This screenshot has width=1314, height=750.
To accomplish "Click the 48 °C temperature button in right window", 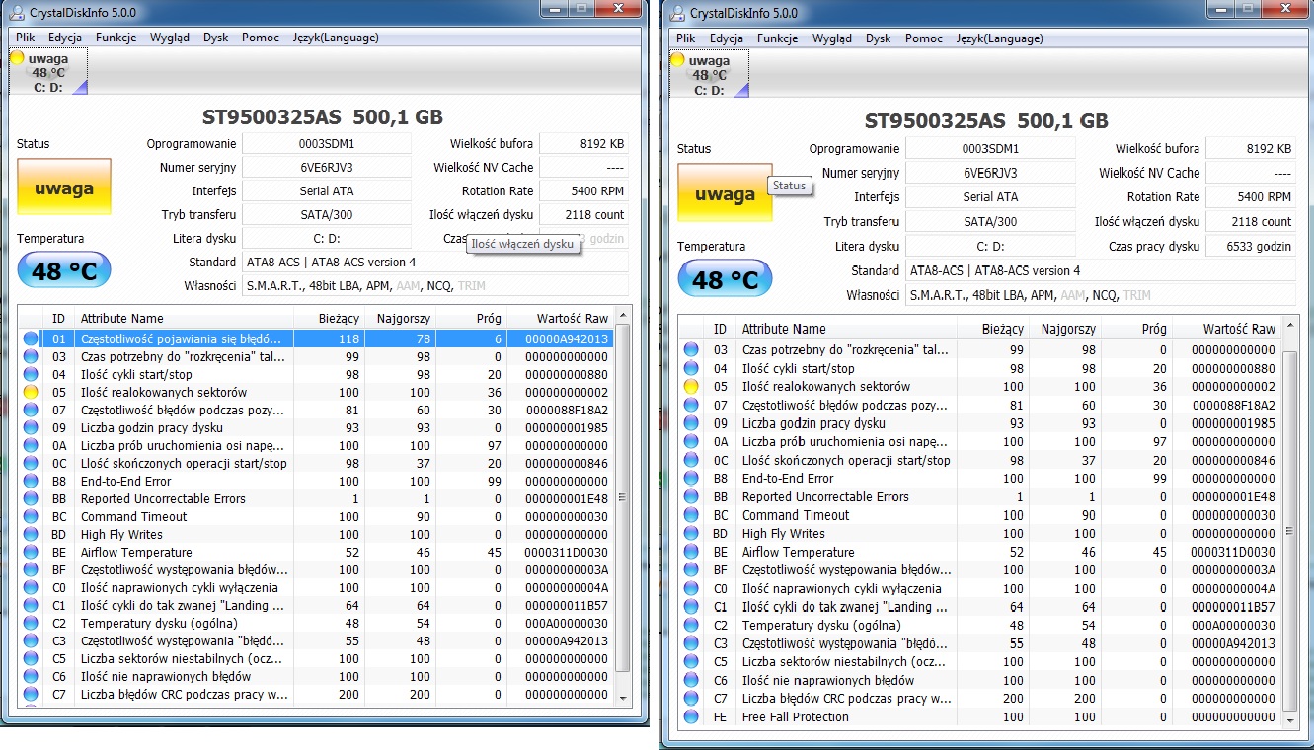I will coord(725,279).
